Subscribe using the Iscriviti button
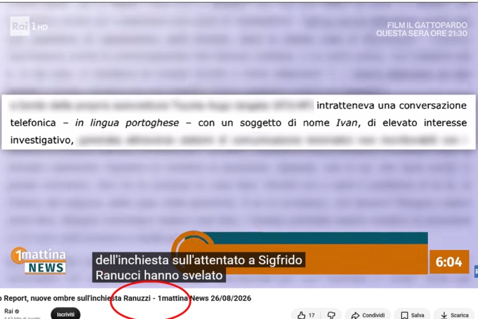 [x=66, y=314]
